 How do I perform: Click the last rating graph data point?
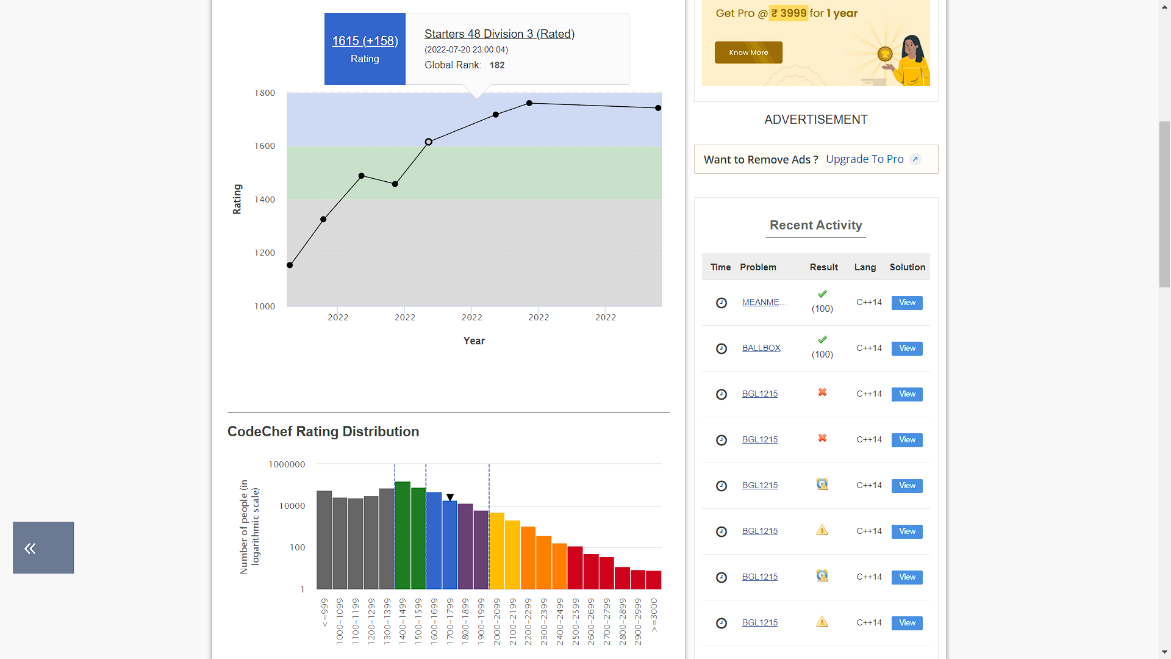[658, 108]
